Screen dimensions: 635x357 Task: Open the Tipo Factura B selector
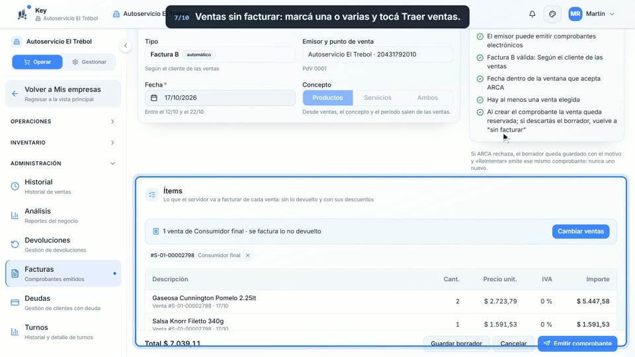click(220, 54)
